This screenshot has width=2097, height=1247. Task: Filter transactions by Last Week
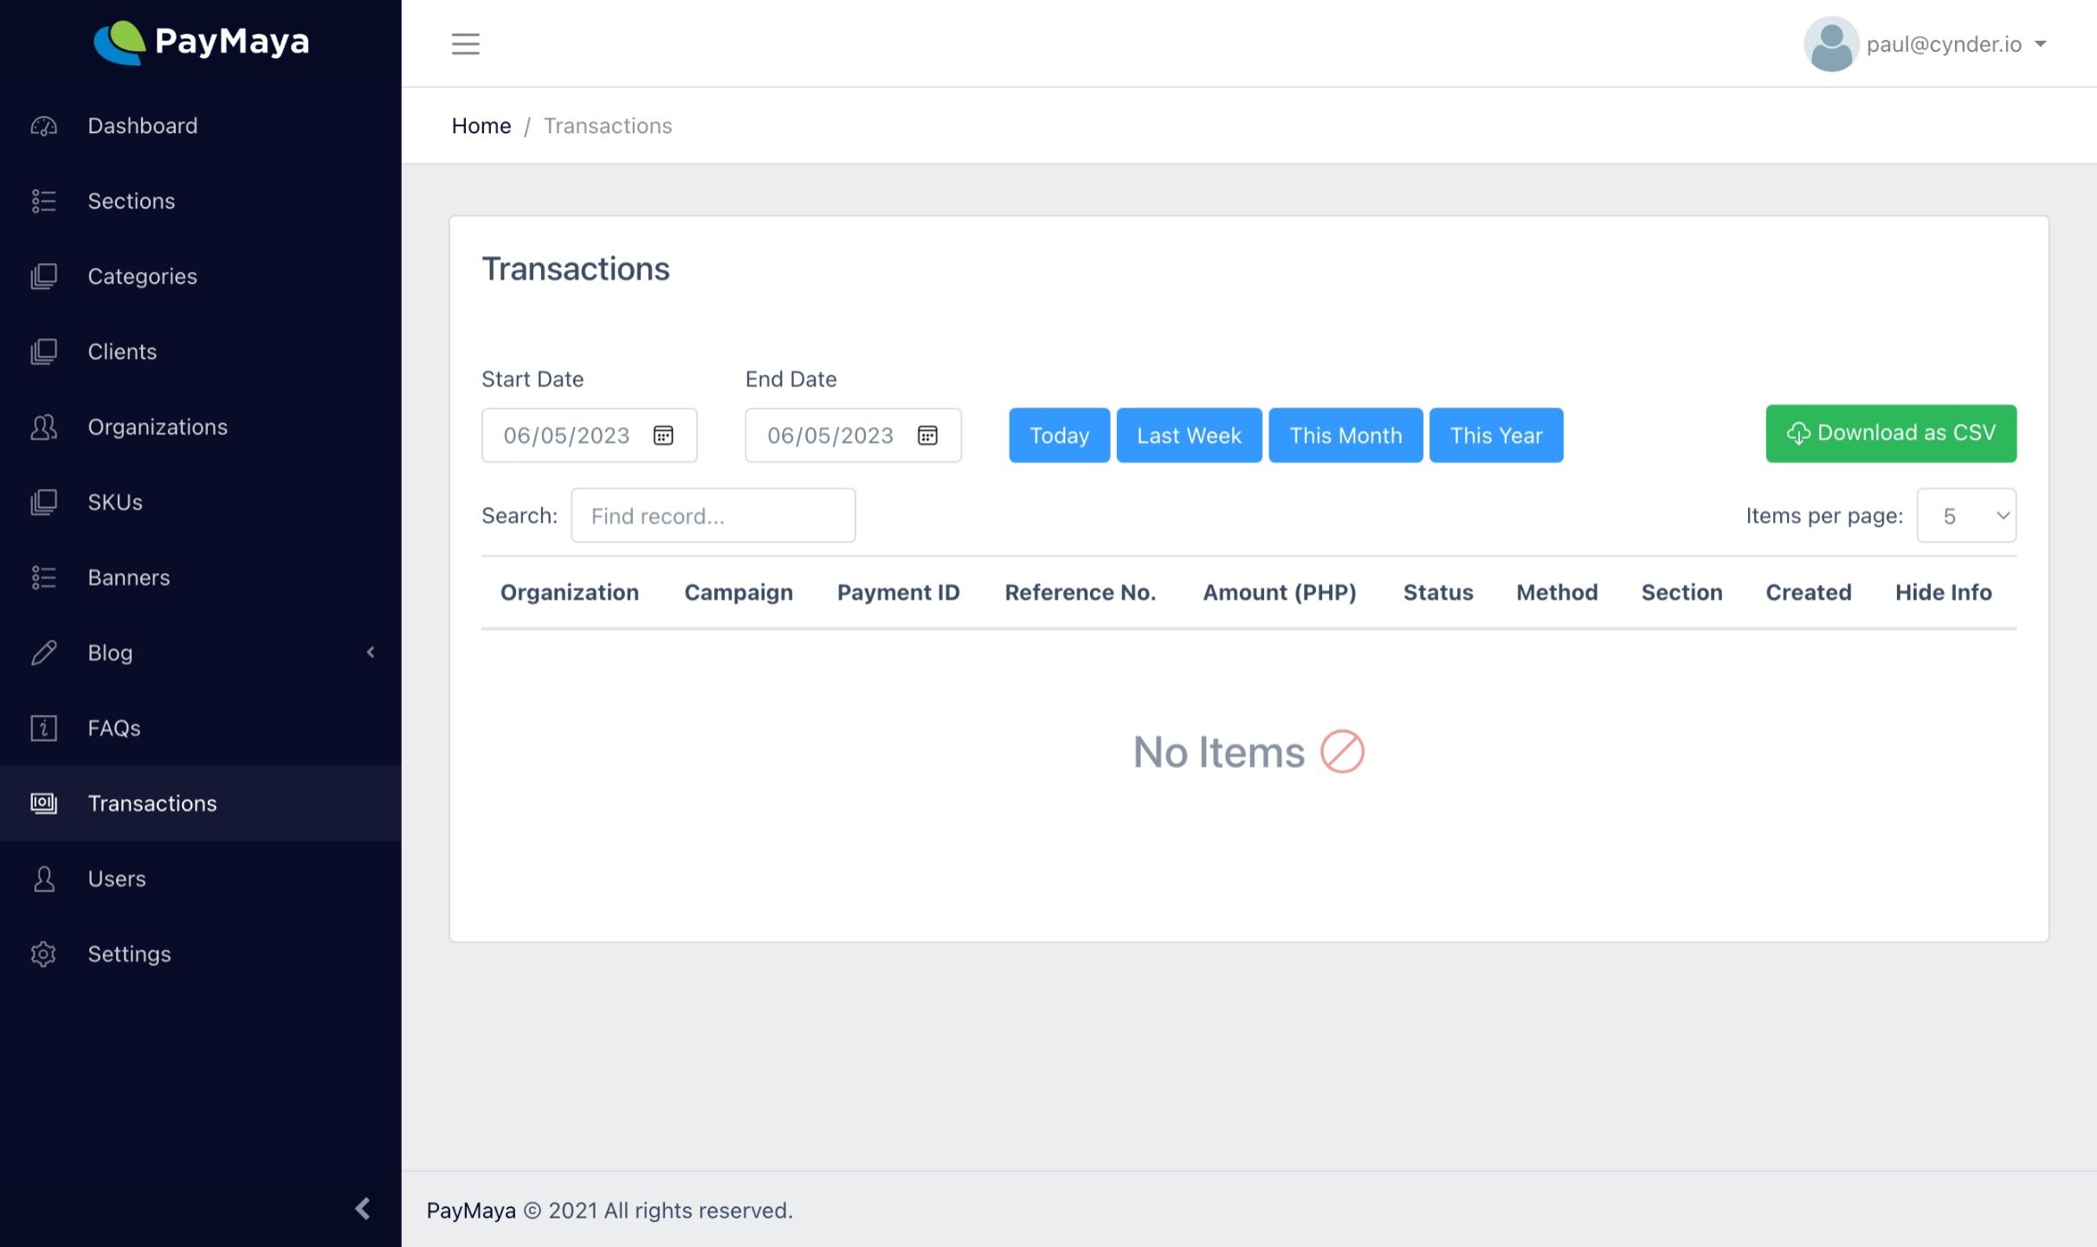click(1189, 435)
